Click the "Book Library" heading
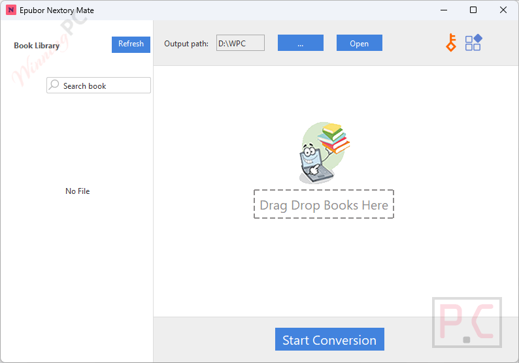 (x=37, y=46)
